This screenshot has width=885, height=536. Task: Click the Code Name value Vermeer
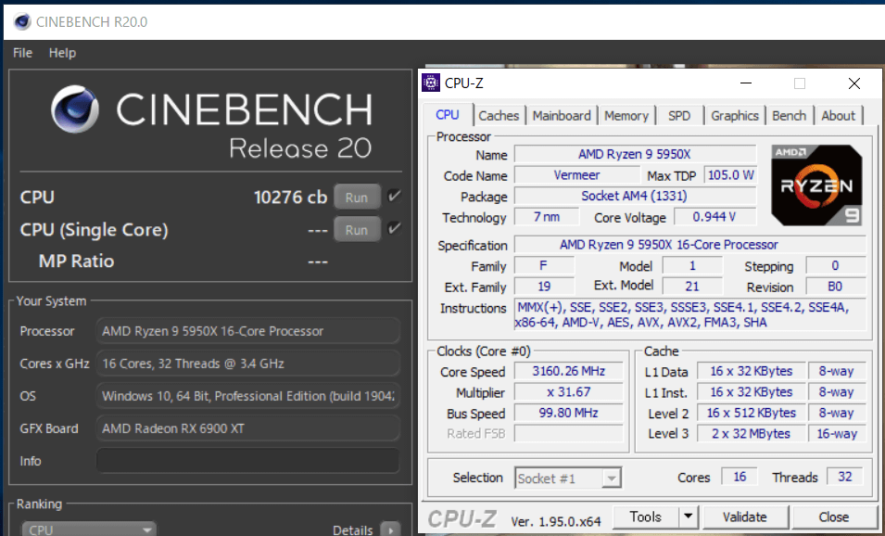(576, 175)
